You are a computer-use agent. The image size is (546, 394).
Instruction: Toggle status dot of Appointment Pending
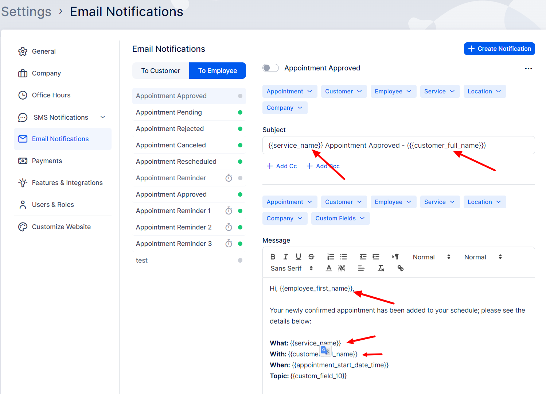point(240,112)
